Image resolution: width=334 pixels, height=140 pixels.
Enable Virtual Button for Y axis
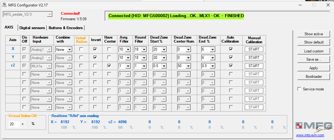pos(81,58)
